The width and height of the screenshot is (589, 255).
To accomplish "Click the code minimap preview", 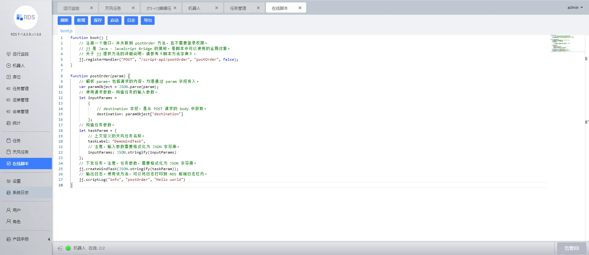I will pos(562,43).
